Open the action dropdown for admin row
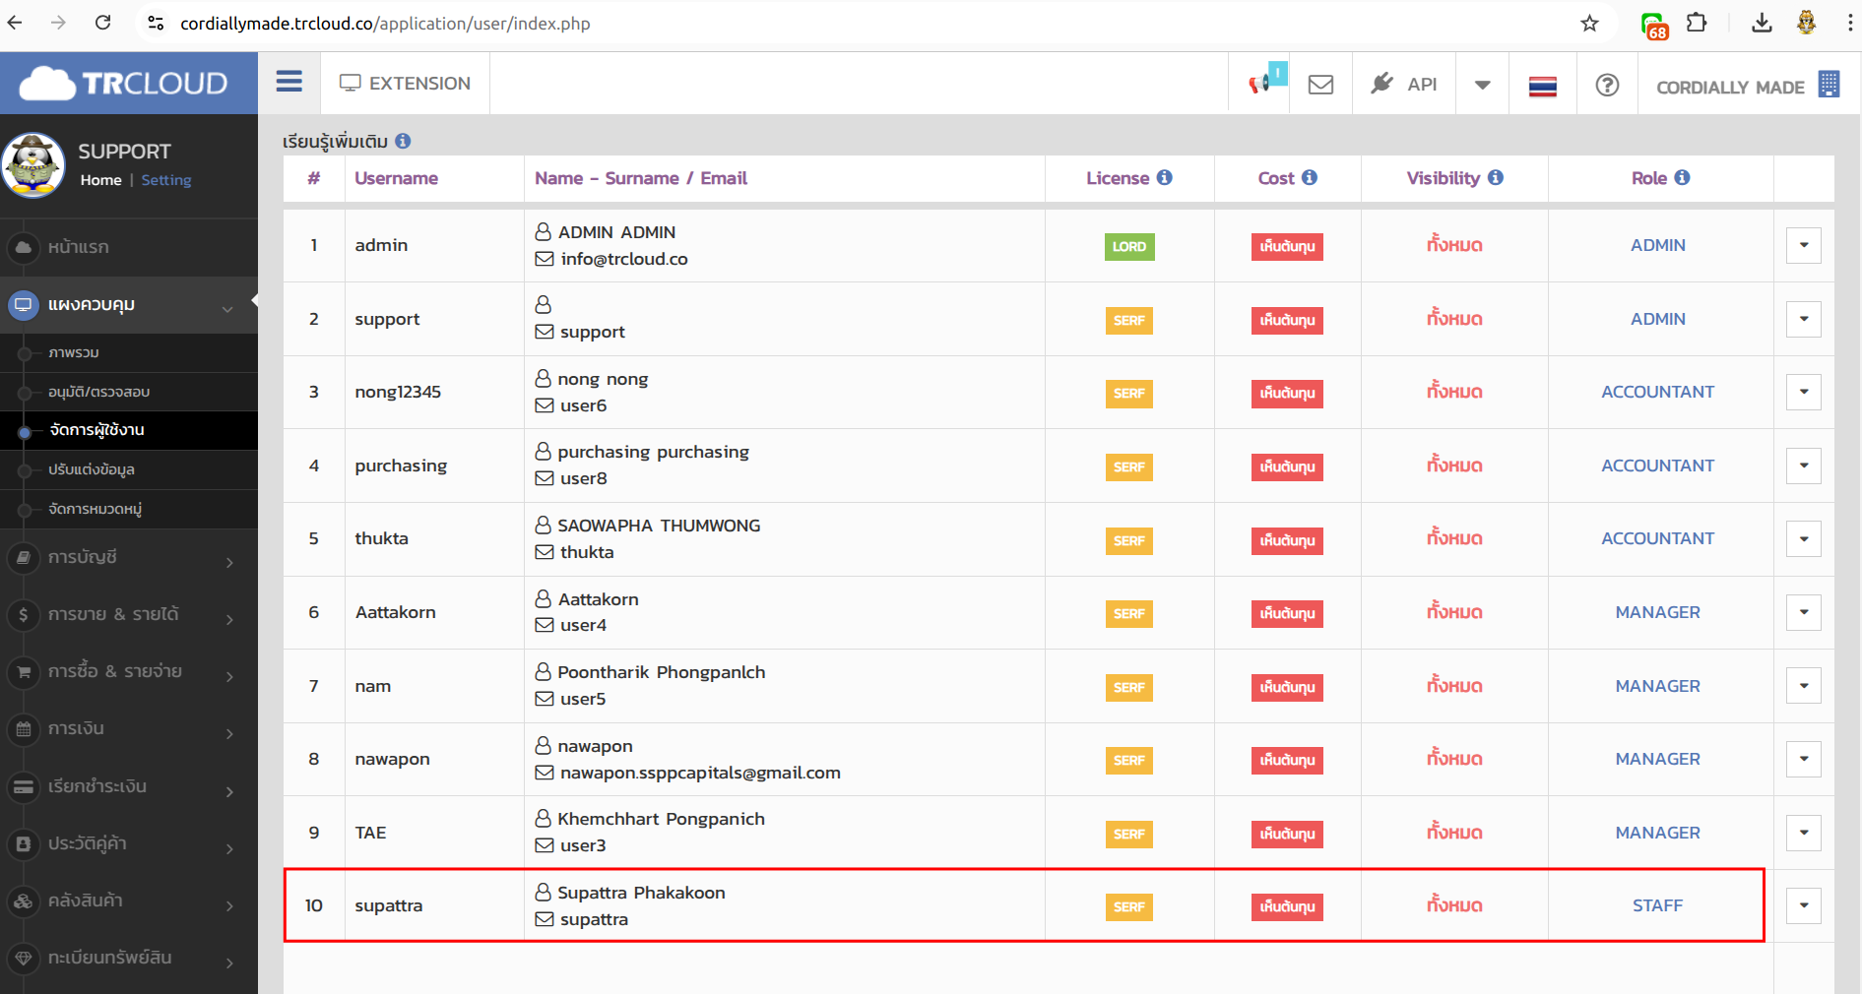This screenshot has height=994, width=1862. (x=1804, y=245)
